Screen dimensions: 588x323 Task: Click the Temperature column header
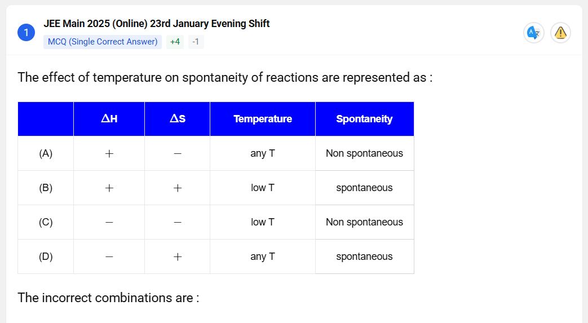click(x=263, y=119)
